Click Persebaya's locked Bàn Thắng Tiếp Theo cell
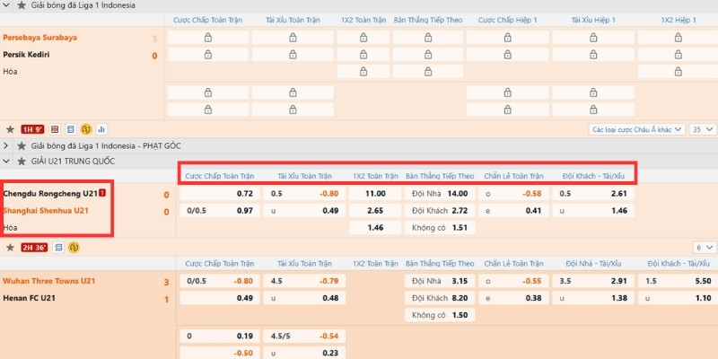This screenshot has width=718, height=359. tap(428, 38)
